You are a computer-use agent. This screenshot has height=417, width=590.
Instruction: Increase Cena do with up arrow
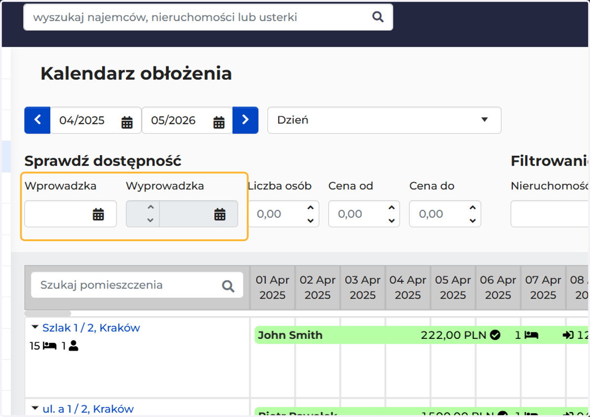pos(472,207)
